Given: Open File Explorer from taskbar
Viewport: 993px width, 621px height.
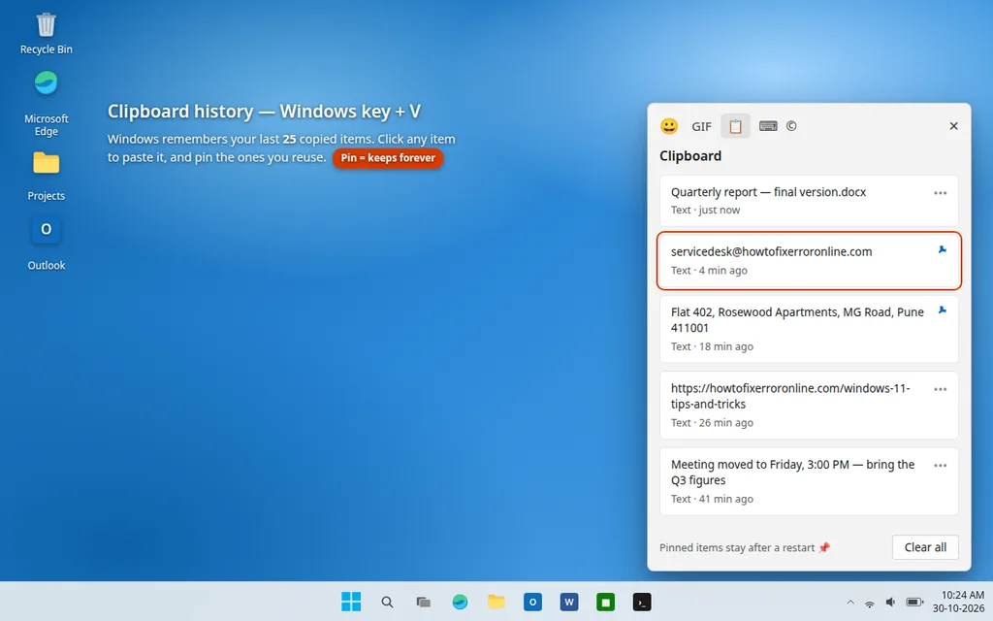Looking at the screenshot, I should coord(496,602).
